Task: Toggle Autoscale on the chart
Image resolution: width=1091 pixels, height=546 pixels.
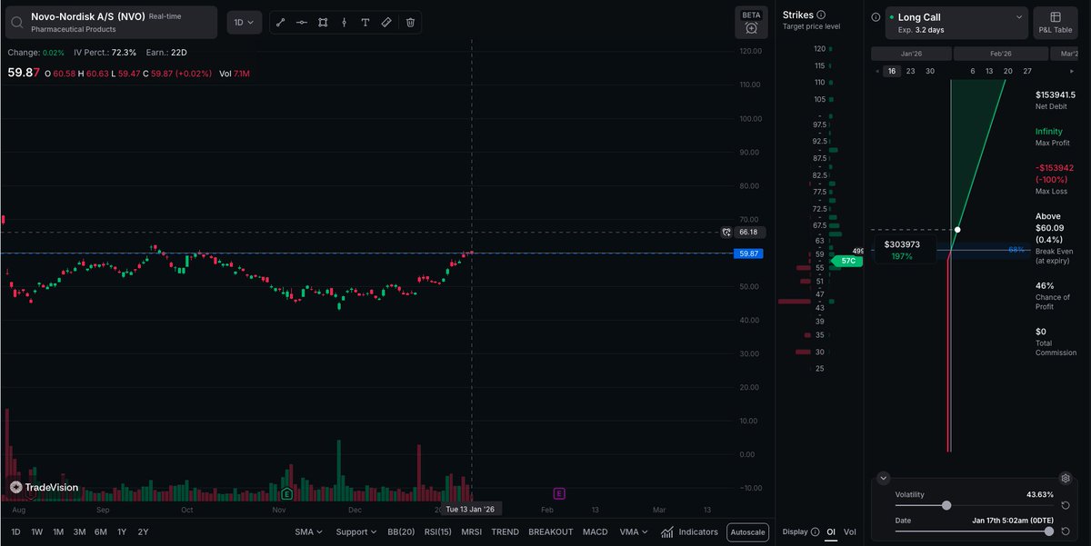Action: tap(748, 532)
